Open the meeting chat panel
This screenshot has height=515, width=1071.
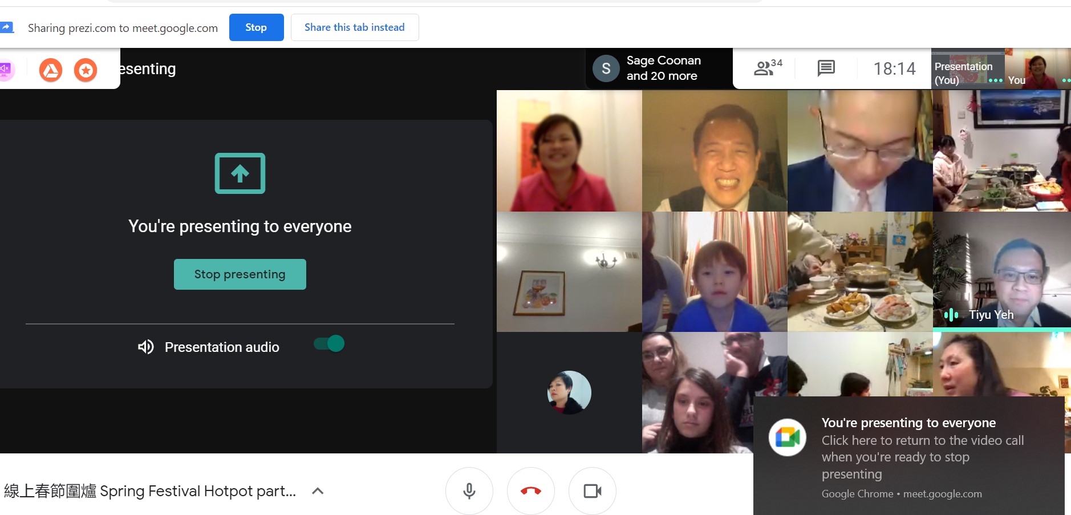coord(826,68)
